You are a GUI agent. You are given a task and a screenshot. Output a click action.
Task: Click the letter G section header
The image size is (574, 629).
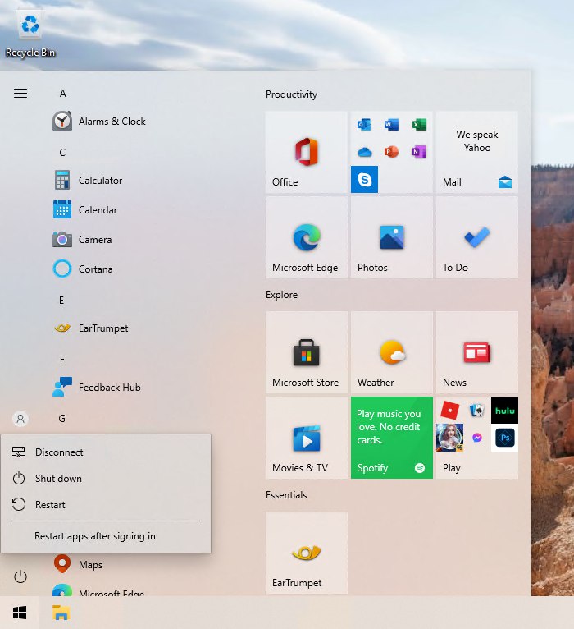[x=62, y=419]
